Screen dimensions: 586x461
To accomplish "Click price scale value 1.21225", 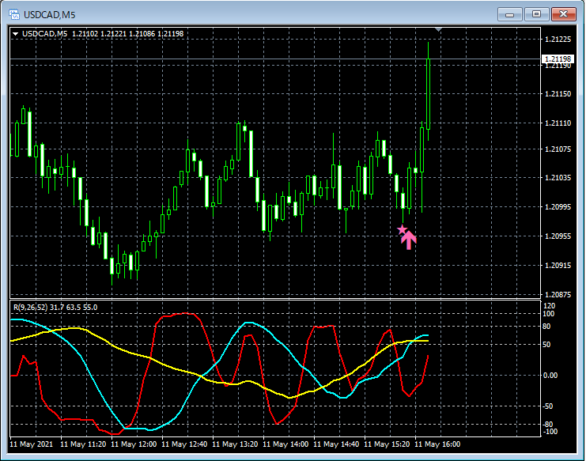I will (x=558, y=40).
